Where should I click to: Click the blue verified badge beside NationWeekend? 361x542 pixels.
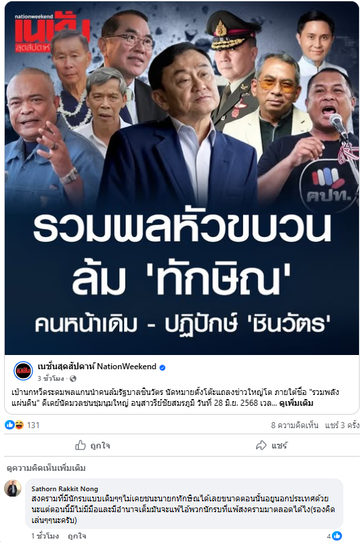point(163,367)
